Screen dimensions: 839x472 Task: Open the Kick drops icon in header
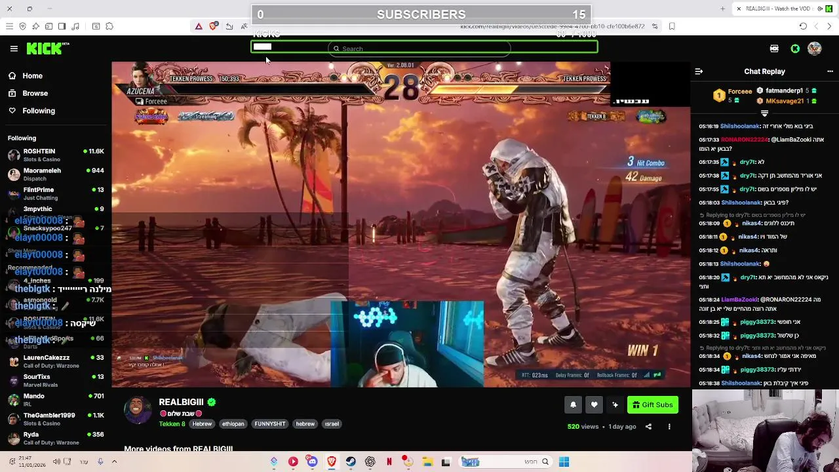coord(774,49)
